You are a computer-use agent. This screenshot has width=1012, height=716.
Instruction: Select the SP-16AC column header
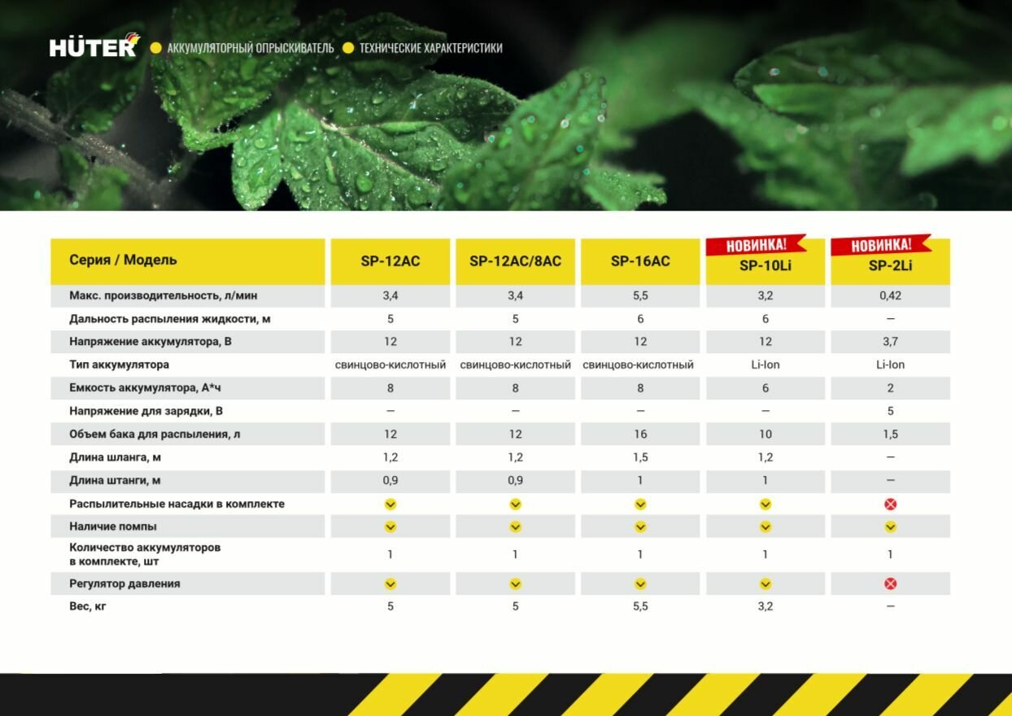click(640, 261)
